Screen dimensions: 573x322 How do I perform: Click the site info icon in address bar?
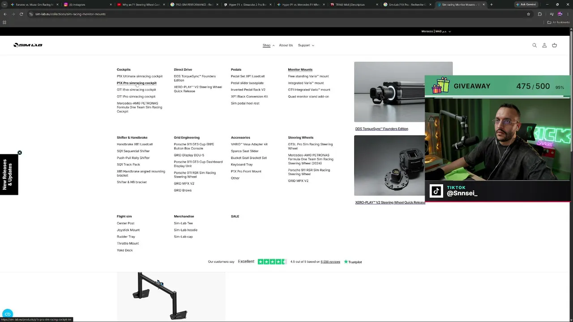coord(31,14)
